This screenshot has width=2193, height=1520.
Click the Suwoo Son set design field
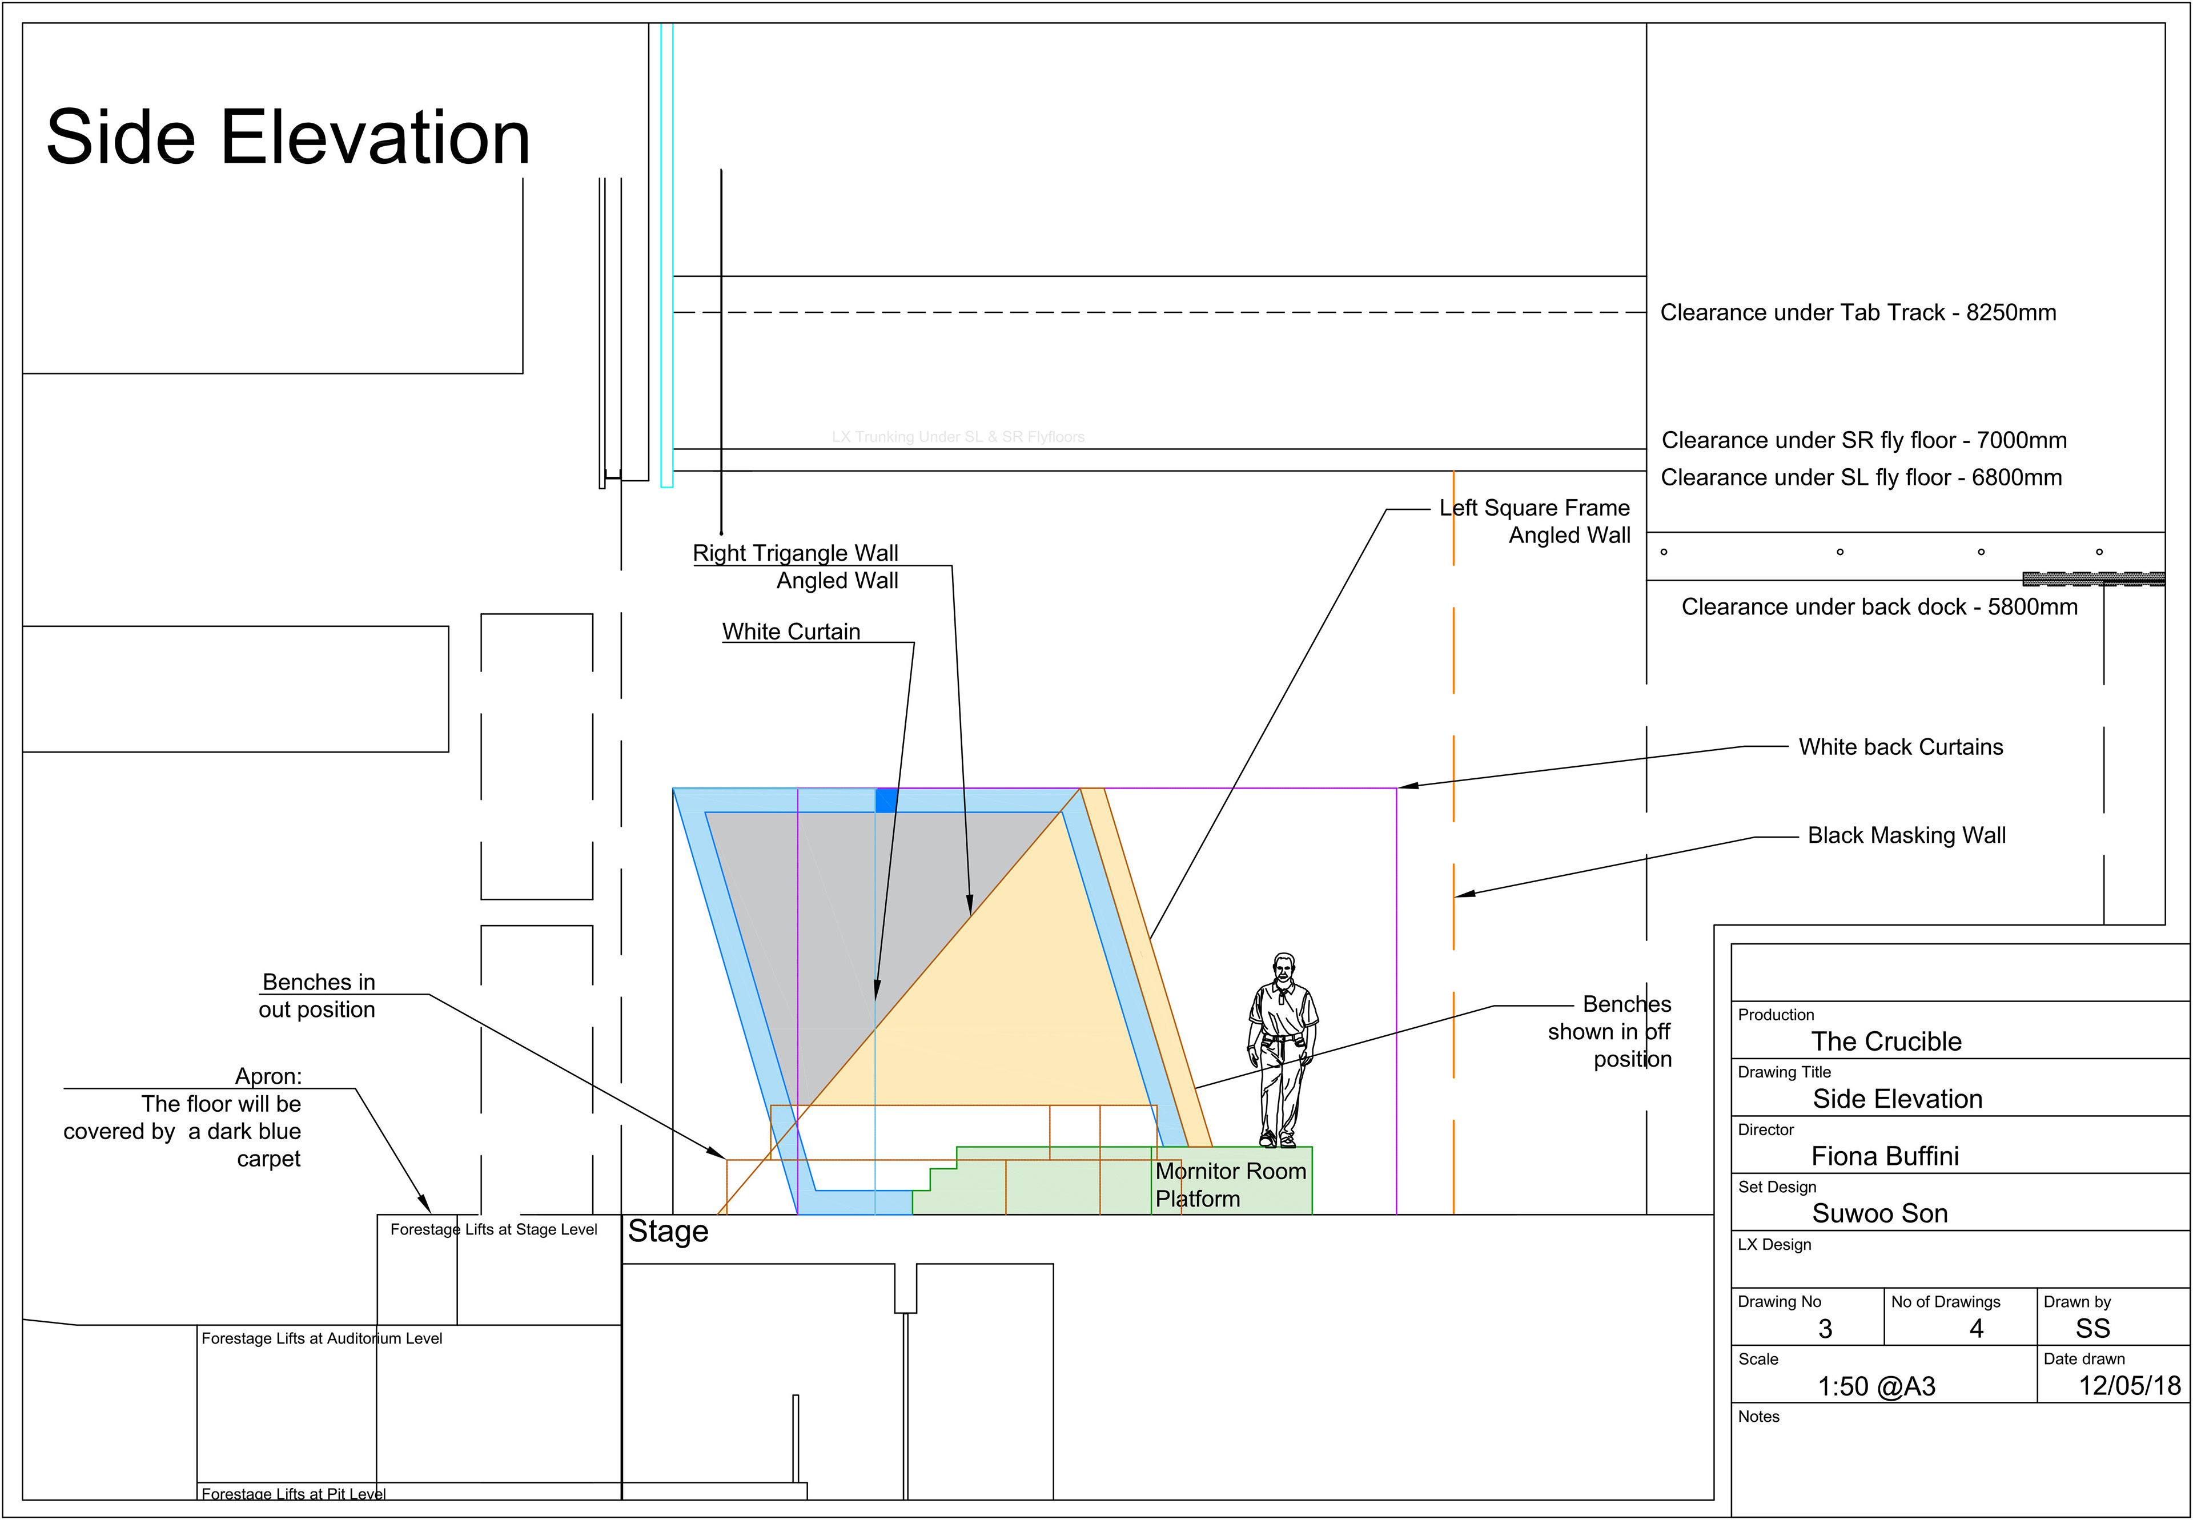[1879, 1213]
